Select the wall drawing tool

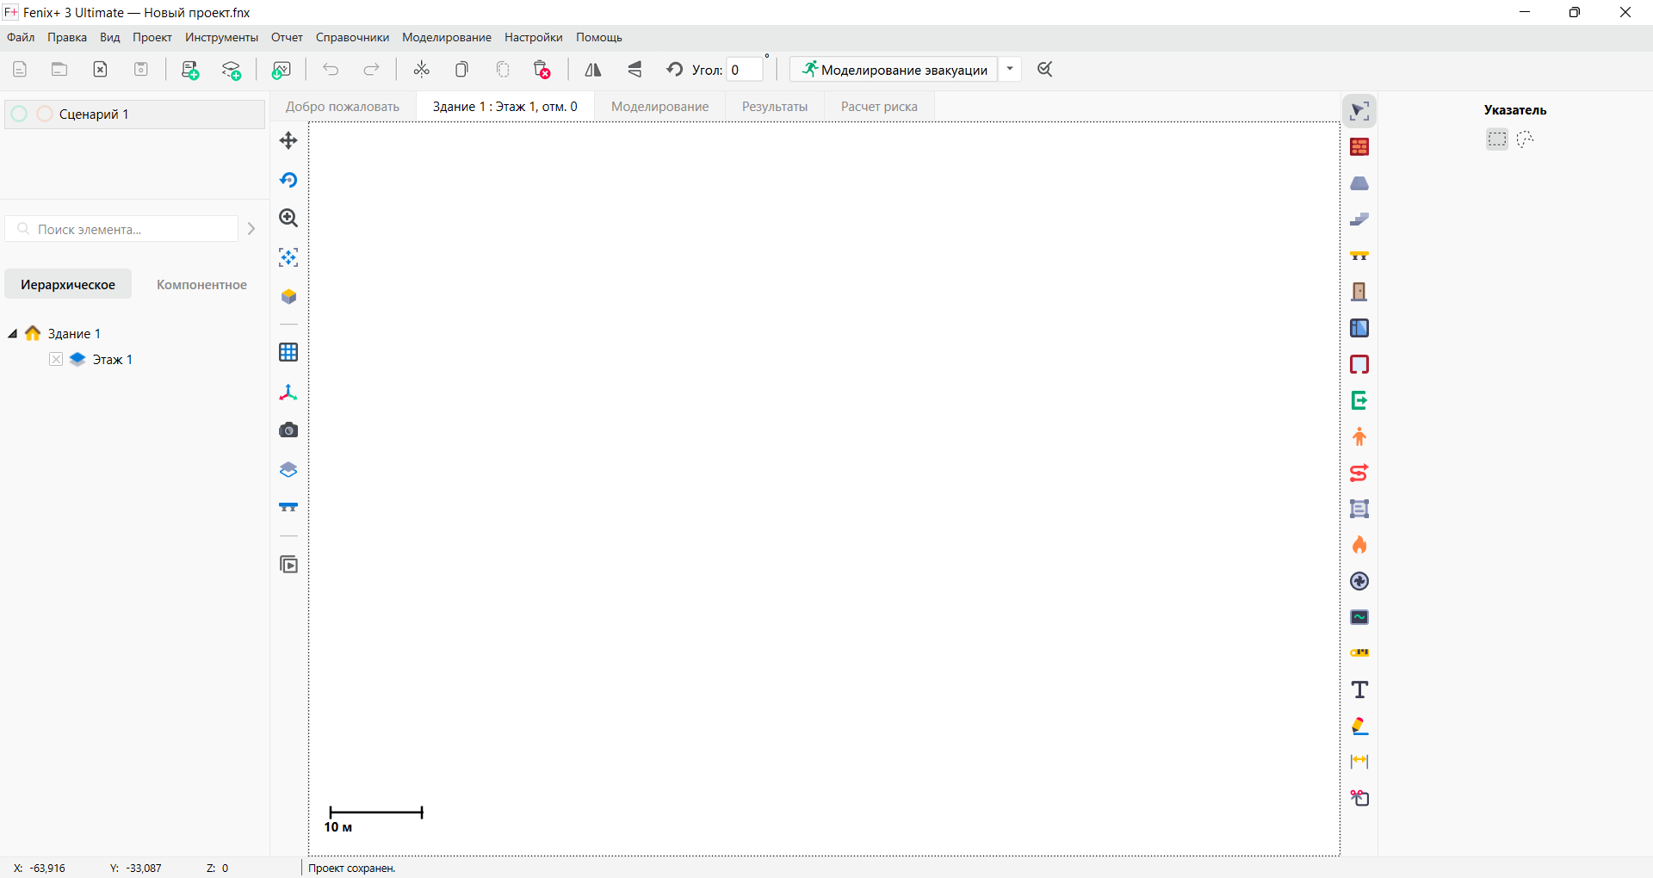pyautogui.click(x=1359, y=147)
